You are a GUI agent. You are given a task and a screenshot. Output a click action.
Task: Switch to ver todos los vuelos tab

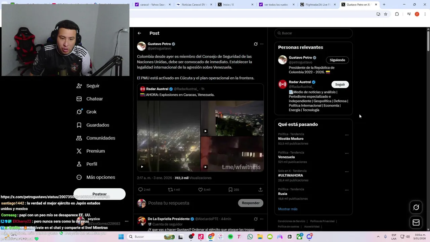point(277,5)
